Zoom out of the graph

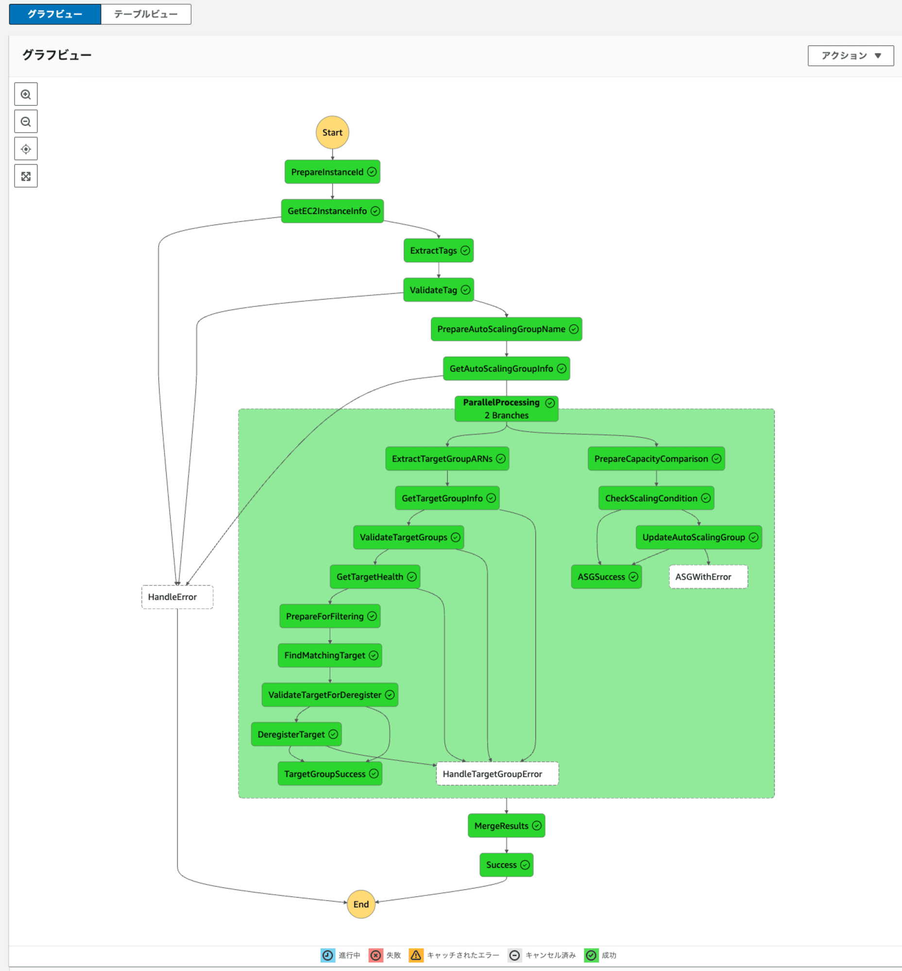tap(26, 121)
